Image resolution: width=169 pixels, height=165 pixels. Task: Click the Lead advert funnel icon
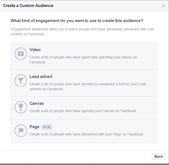(21, 80)
